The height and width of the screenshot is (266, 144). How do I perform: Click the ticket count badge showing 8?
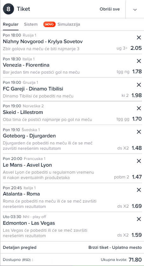pos(8,9)
